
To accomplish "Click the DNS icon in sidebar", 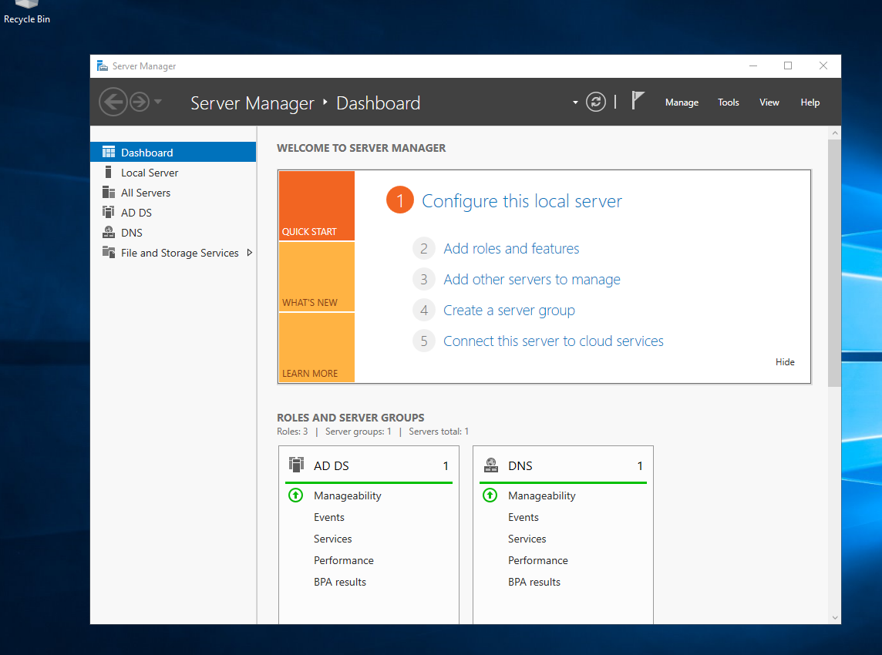I will pos(109,233).
